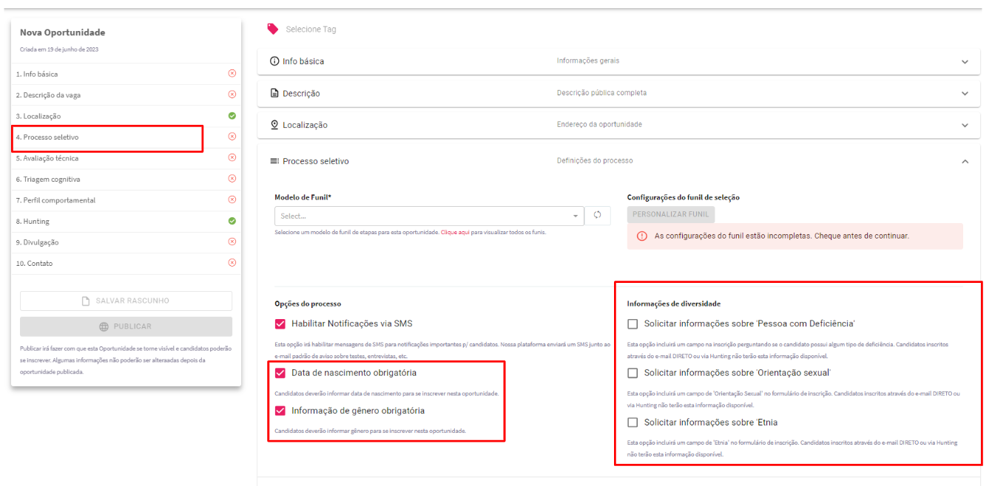Click the refresh icon next to funnel model select
Viewport: 995px width, 486px height.
[x=598, y=216]
